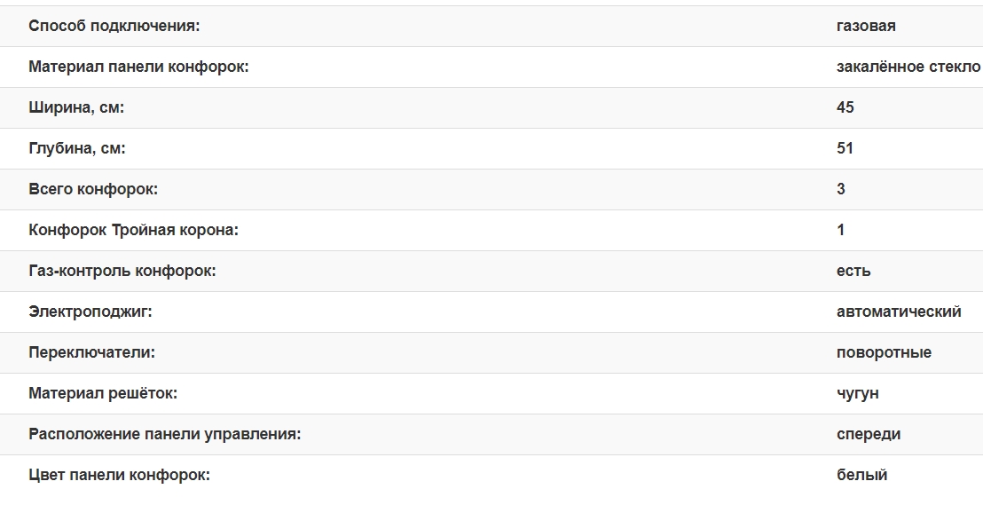Click the 'Материал панели конфорок:' label
983x505 pixels.
(138, 67)
